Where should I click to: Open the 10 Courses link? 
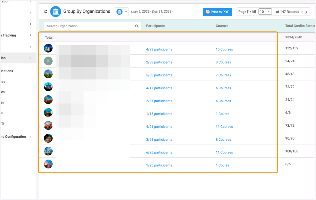(x=224, y=49)
